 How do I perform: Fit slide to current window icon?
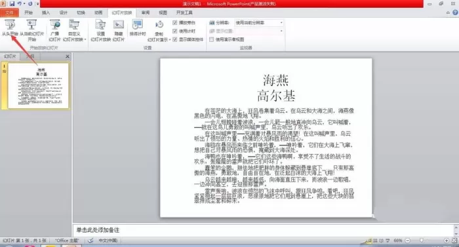[x=454, y=240]
